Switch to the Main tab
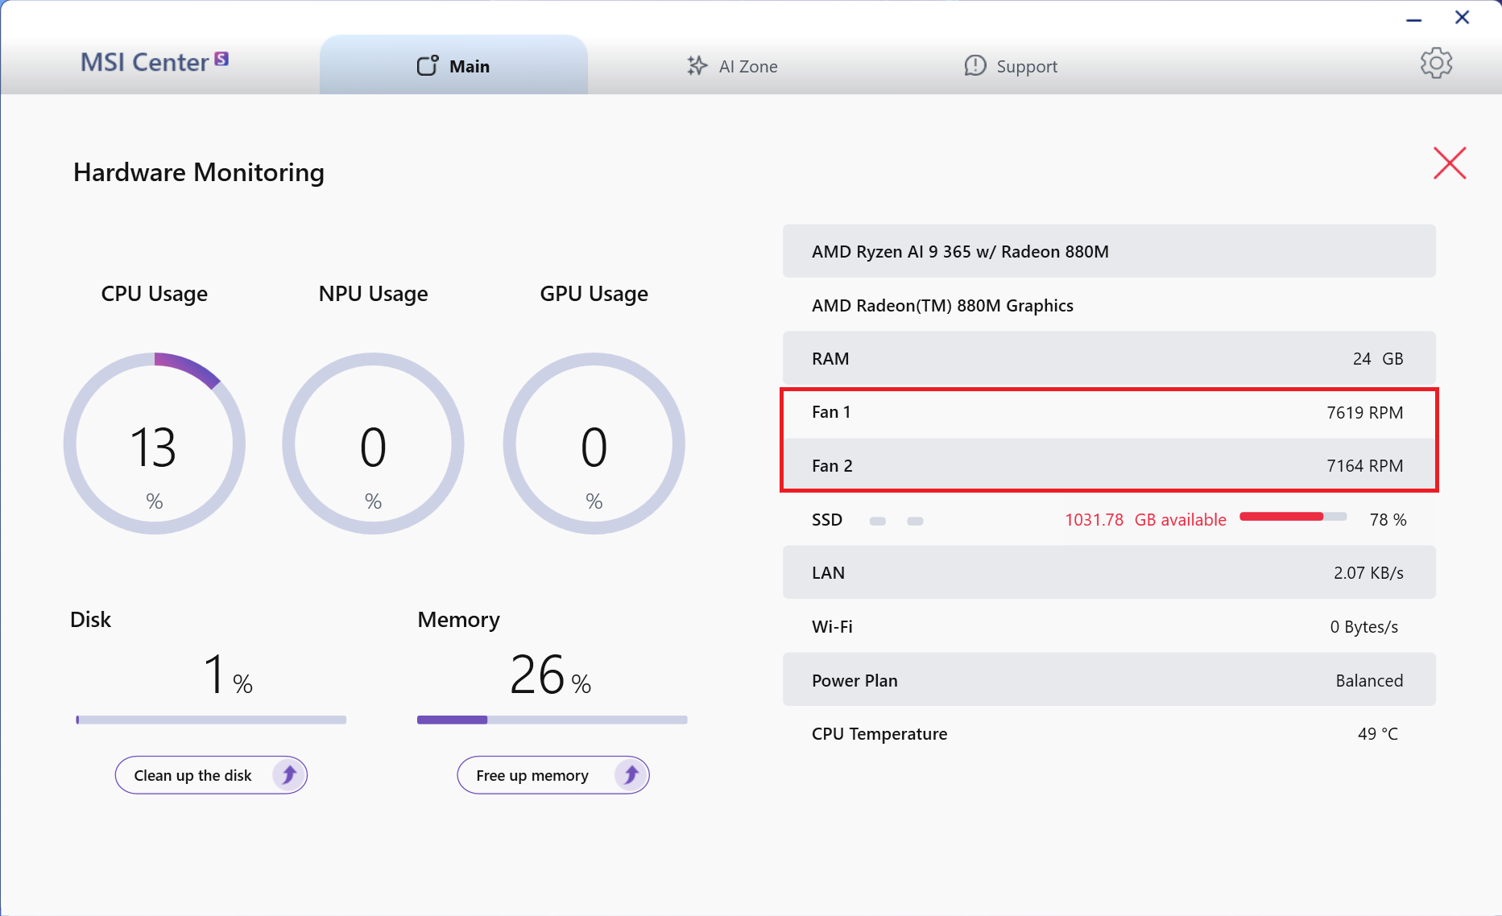The image size is (1502, 916). 453,65
